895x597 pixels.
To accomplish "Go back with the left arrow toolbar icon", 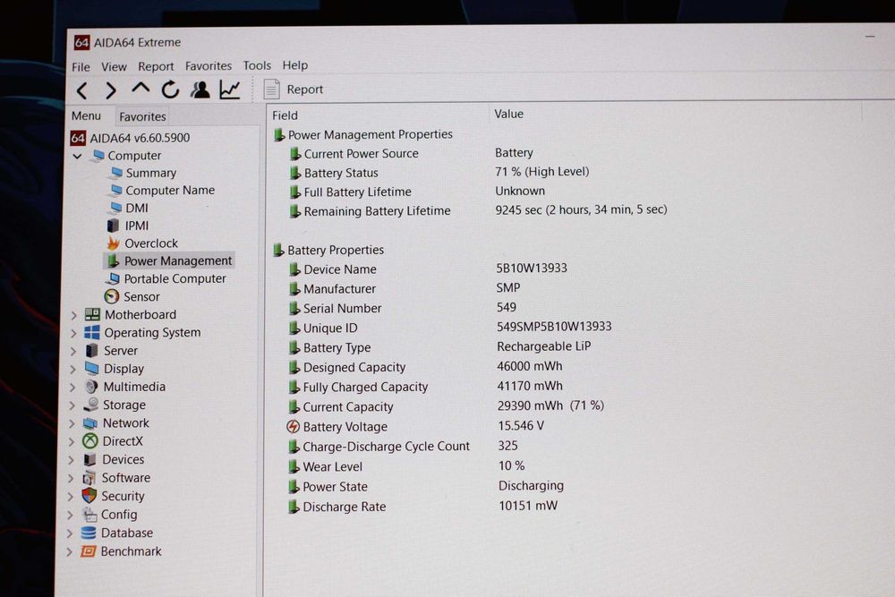I will 82,90.
